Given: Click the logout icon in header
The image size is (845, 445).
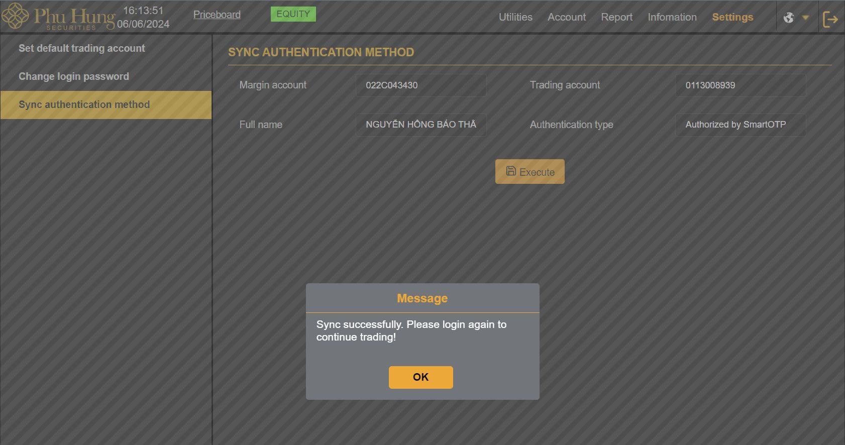Looking at the screenshot, I should [x=830, y=19].
